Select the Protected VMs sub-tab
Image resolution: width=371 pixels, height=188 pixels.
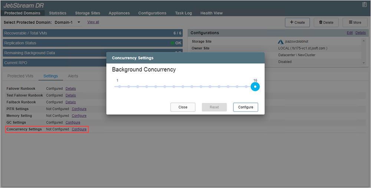coord(20,76)
